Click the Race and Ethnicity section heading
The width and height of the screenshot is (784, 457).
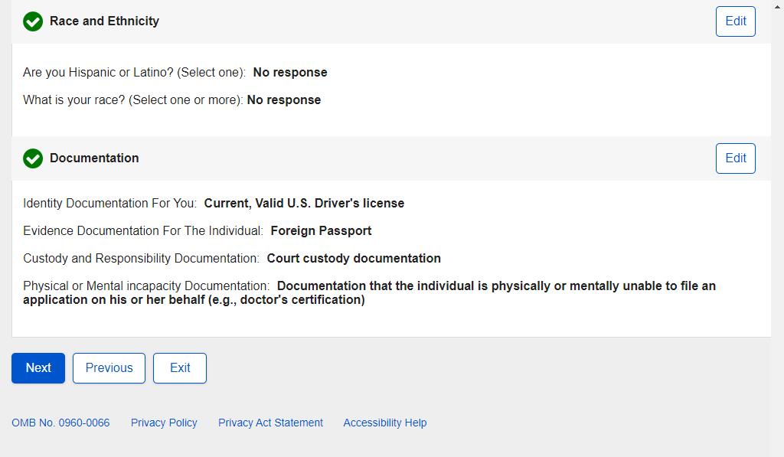[104, 21]
